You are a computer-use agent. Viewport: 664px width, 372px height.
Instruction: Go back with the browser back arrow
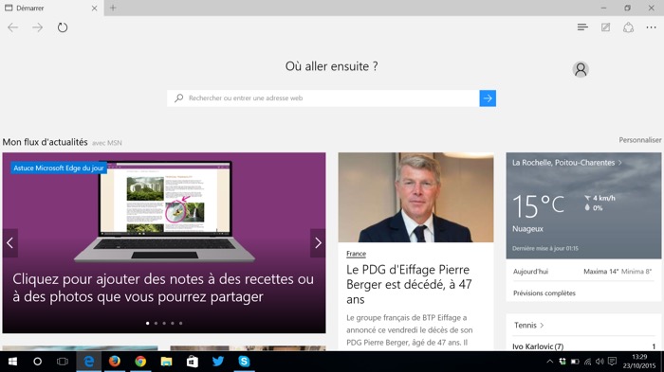pyautogui.click(x=12, y=27)
